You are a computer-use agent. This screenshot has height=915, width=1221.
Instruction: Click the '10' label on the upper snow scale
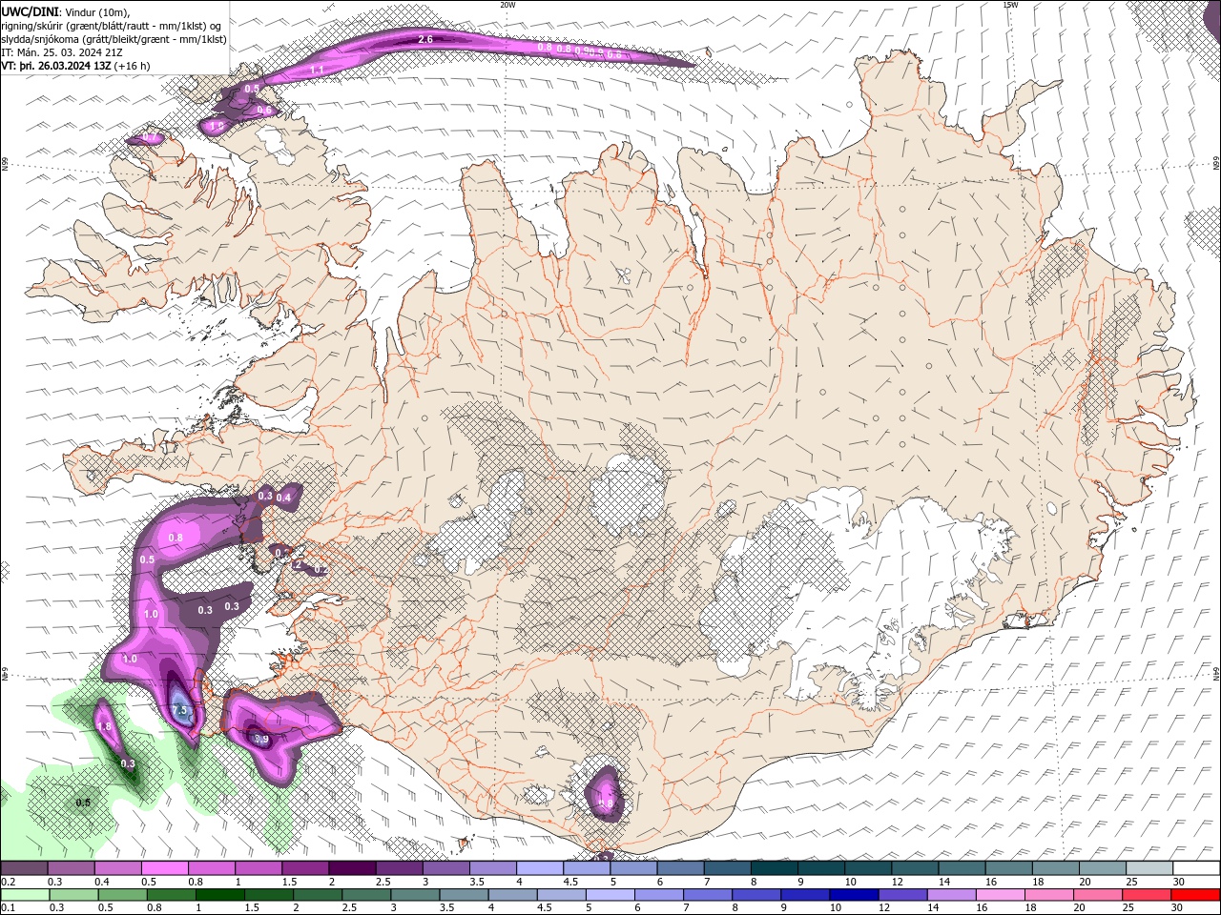(x=850, y=882)
